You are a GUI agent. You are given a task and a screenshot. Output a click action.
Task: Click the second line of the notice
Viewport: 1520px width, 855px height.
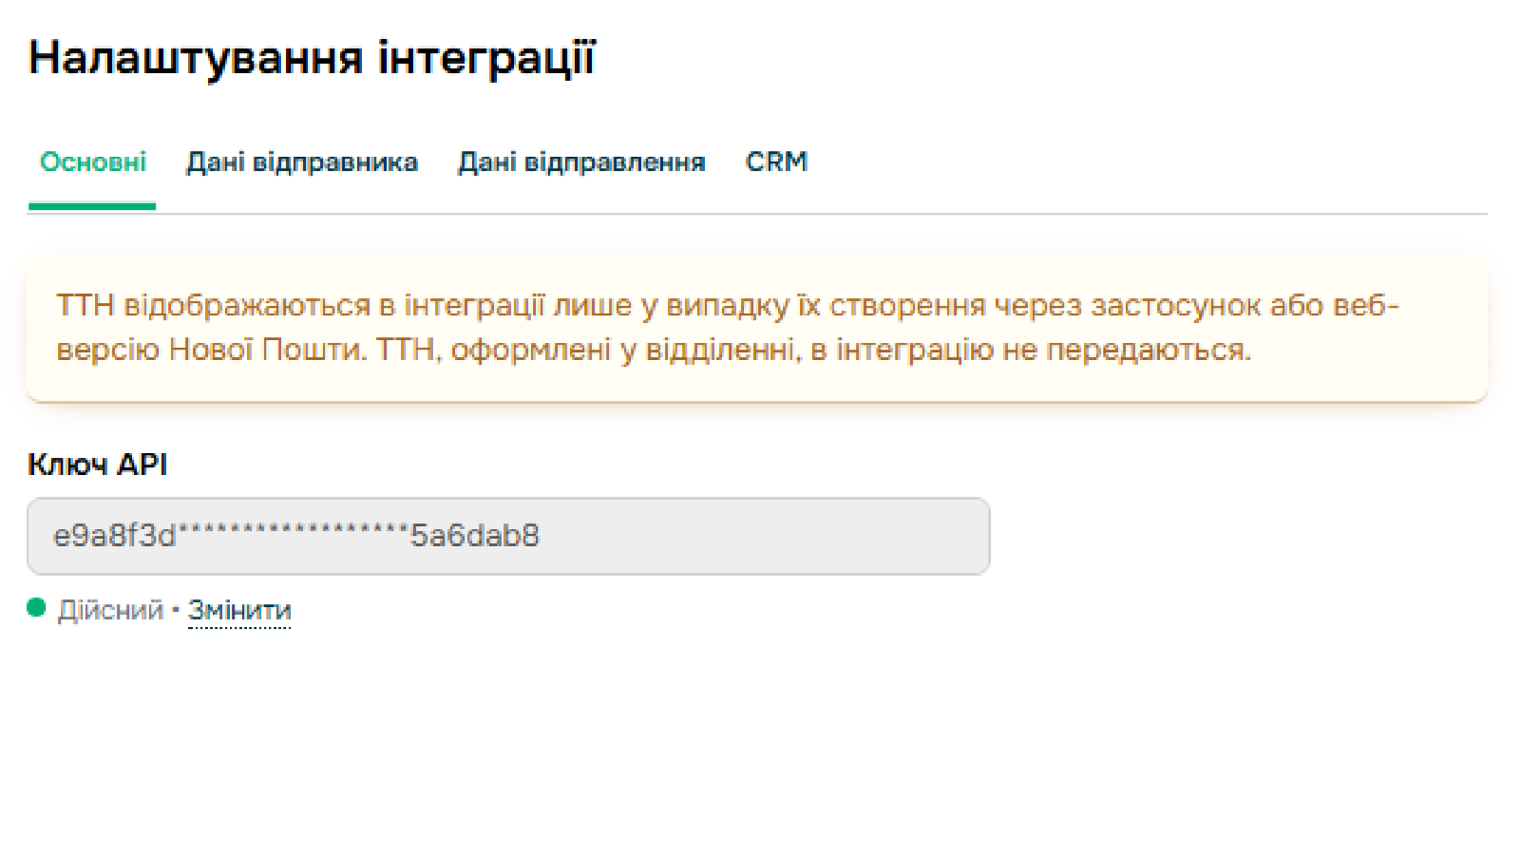point(654,351)
